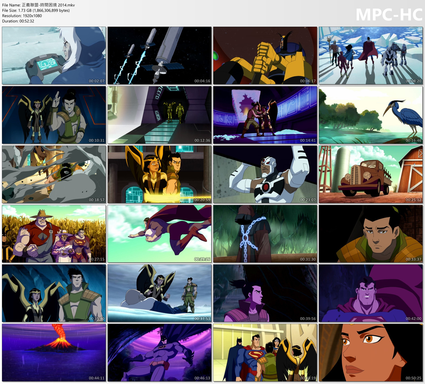Select the heroes on ice frame at 00:08:20
This screenshot has height=384, width=425.
[x=371, y=56]
